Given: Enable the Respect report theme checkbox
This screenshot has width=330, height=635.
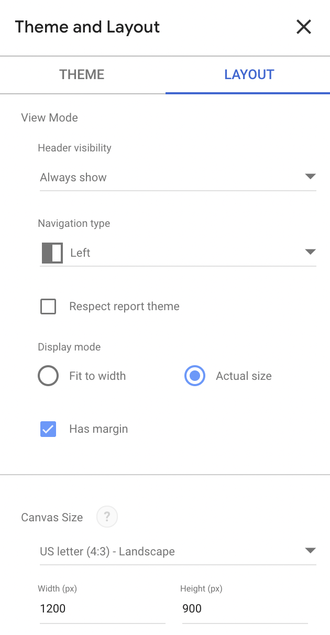Looking at the screenshot, I should [48, 306].
